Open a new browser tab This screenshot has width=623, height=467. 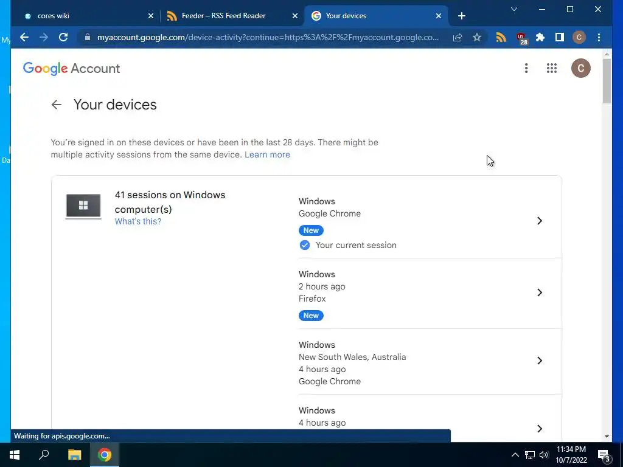461,16
